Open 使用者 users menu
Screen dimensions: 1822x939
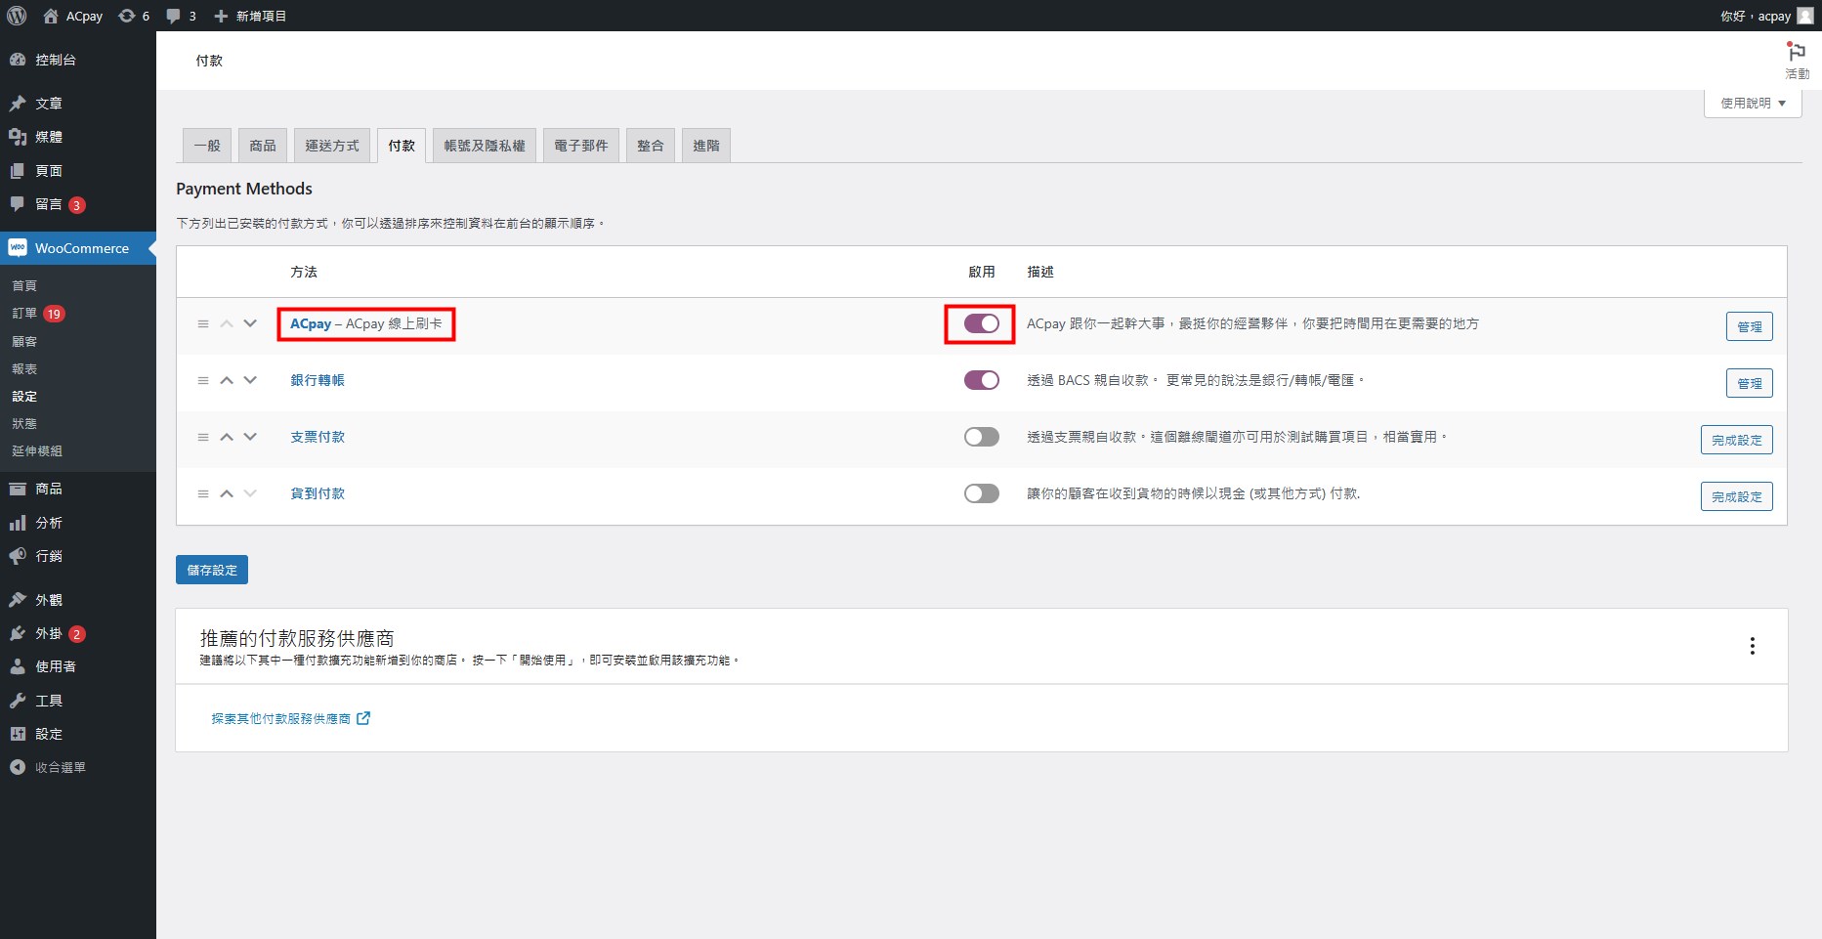78,666
